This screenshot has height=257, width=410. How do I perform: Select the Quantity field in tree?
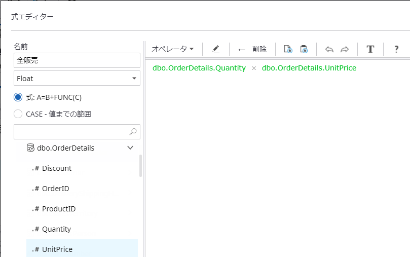[x=56, y=229]
